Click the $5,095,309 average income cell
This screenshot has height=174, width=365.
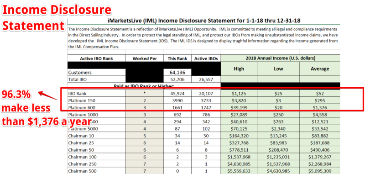[x=320, y=171]
